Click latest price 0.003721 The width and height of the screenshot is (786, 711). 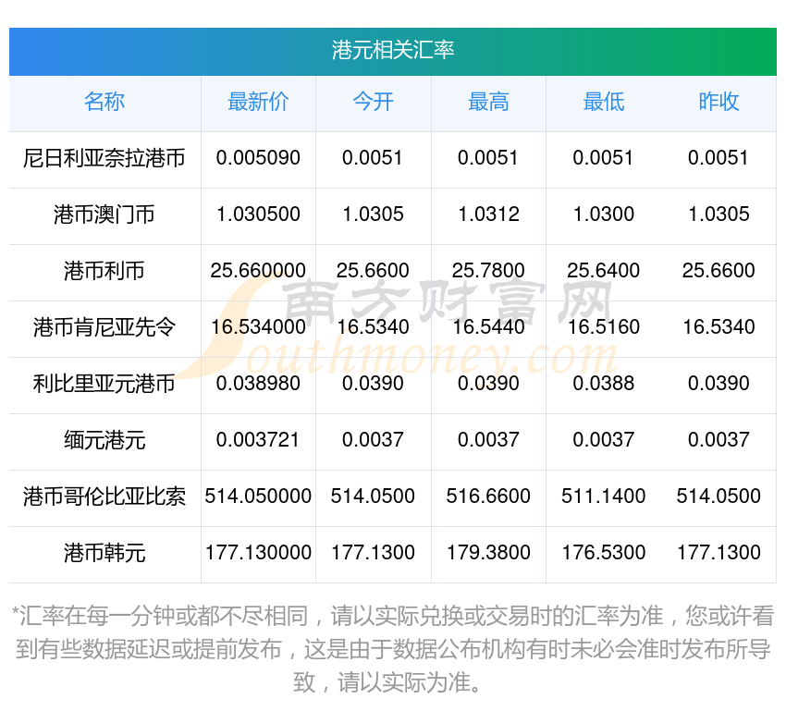point(258,440)
